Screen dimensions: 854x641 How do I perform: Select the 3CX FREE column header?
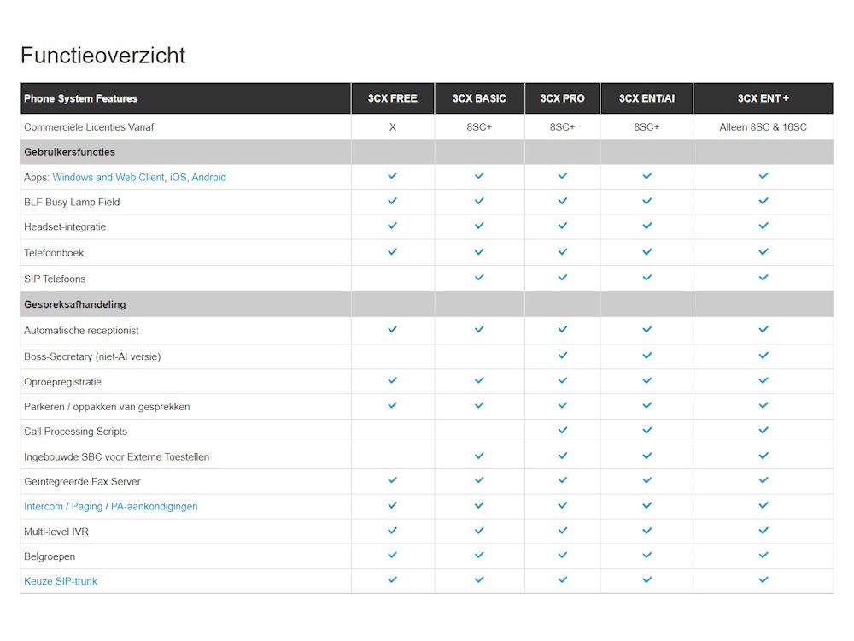[393, 98]
